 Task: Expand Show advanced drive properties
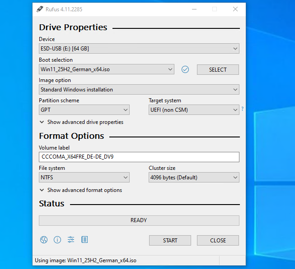click(x=81, y=122)
